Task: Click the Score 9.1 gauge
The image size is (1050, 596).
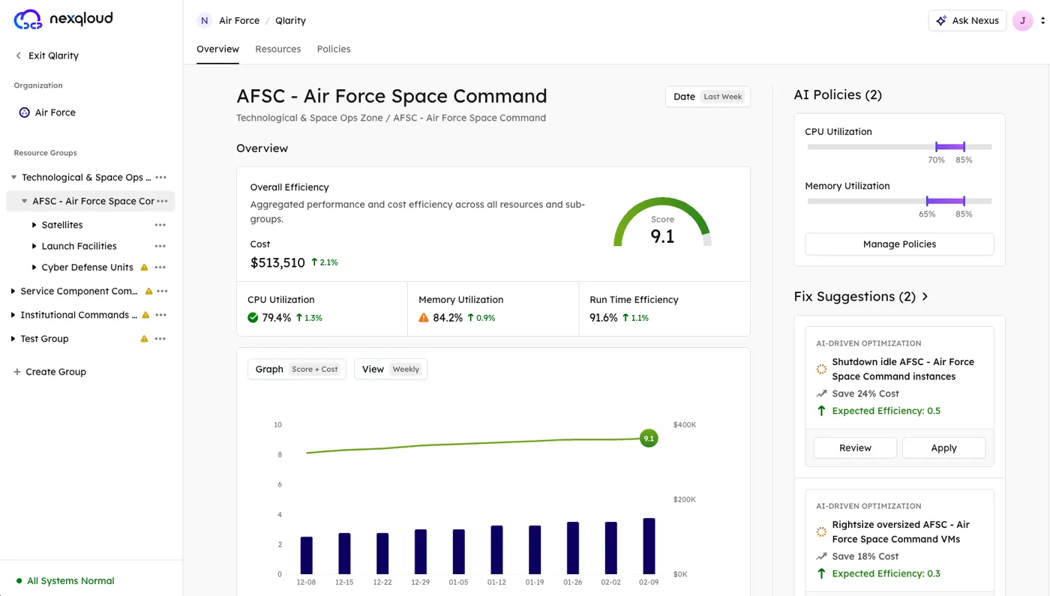Action: click(662, 222)
